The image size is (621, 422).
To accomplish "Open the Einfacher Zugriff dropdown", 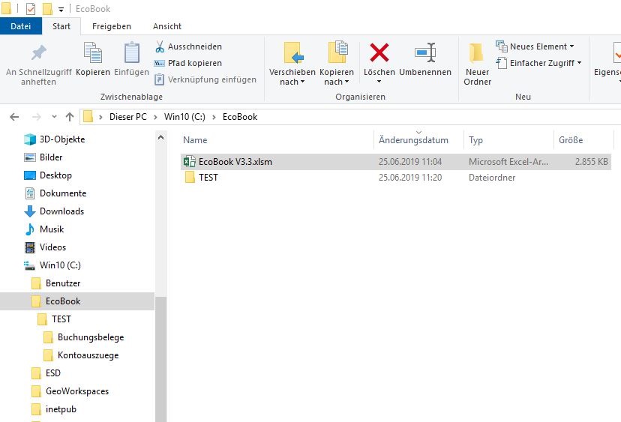I will 538,63.
